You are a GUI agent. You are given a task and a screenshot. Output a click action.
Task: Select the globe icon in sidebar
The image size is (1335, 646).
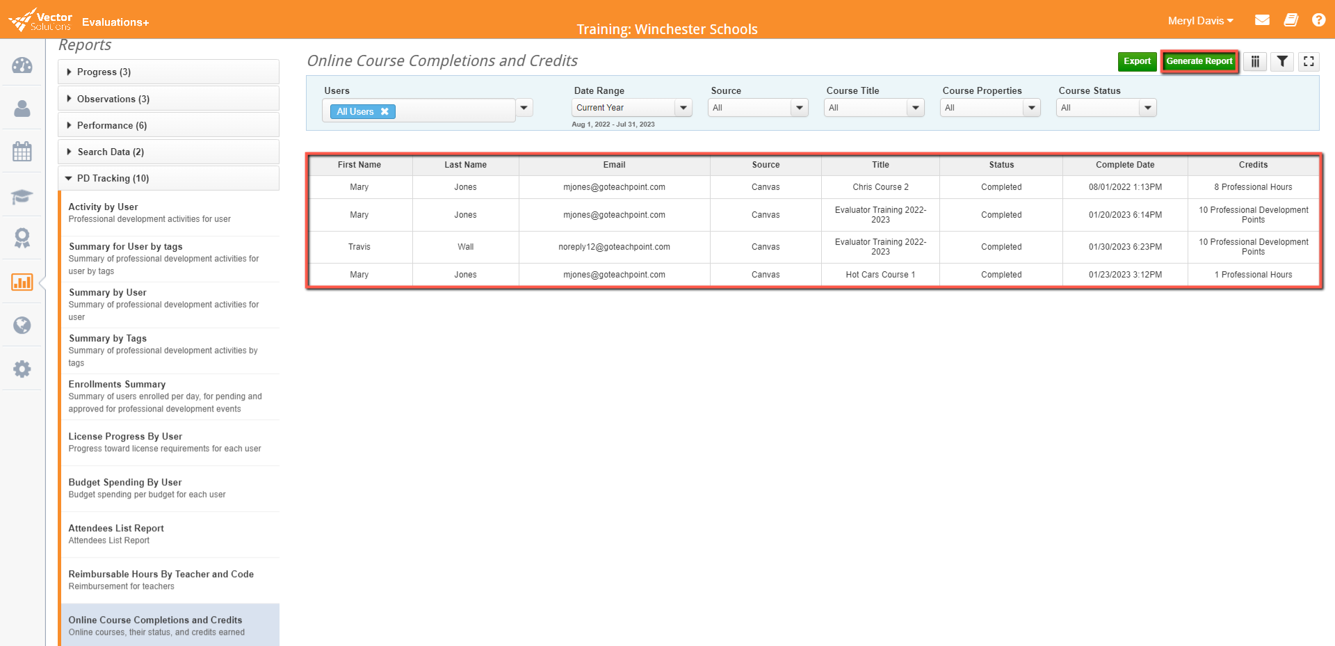22,325
